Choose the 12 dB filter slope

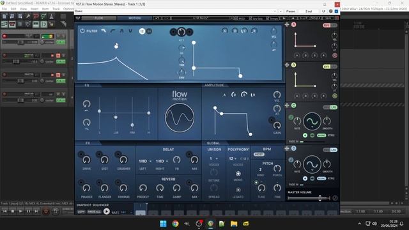[142, 31]
